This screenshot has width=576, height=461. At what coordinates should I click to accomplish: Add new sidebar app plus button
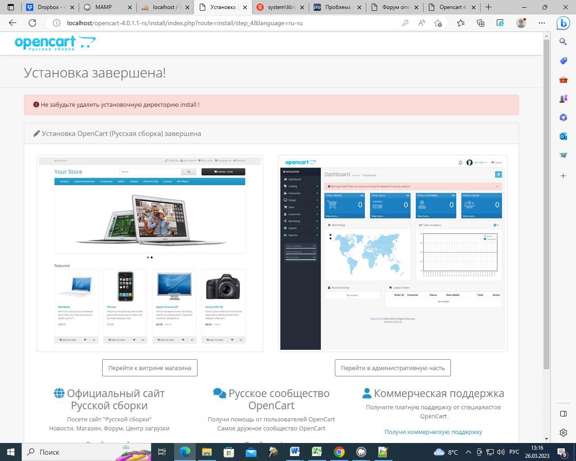point(563,176)
